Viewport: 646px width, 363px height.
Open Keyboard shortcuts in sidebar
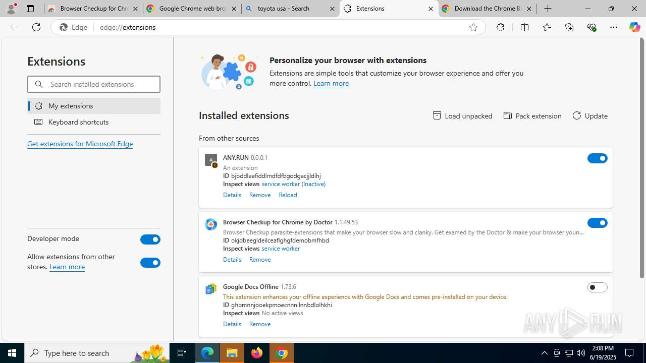(x=94, y=122)
